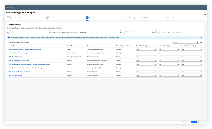Click Solution Process column header
Image resolution: width=212 pixels, height=129 pixels.
point(13,46)
